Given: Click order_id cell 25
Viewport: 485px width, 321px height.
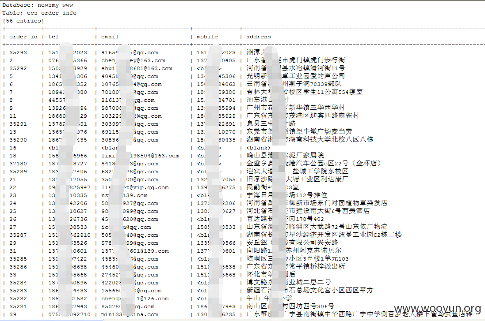Looking at the screenshot, I should pyautogui.click(x=13, y=211).
